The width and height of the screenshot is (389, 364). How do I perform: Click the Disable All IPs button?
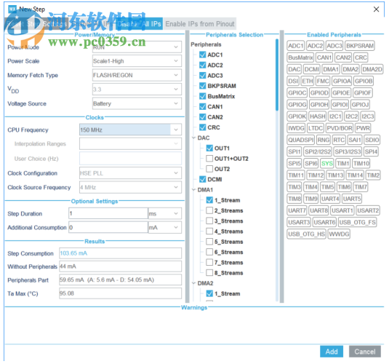tap(139, 24)
